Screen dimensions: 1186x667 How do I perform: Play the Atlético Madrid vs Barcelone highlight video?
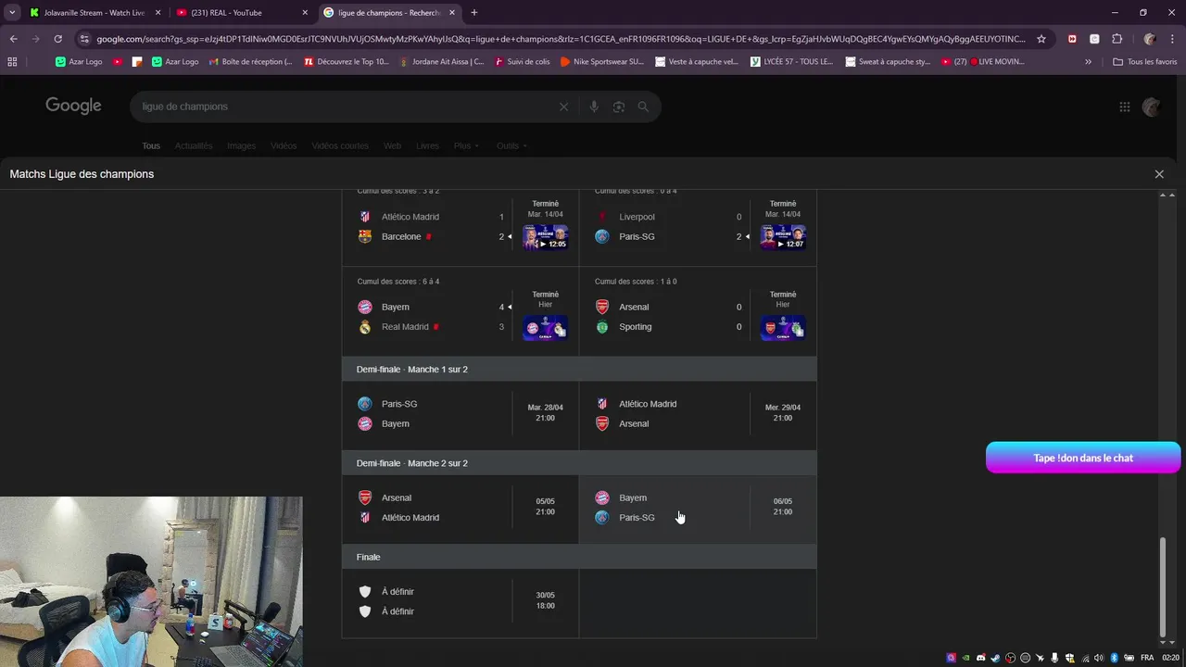coord(545,236)
